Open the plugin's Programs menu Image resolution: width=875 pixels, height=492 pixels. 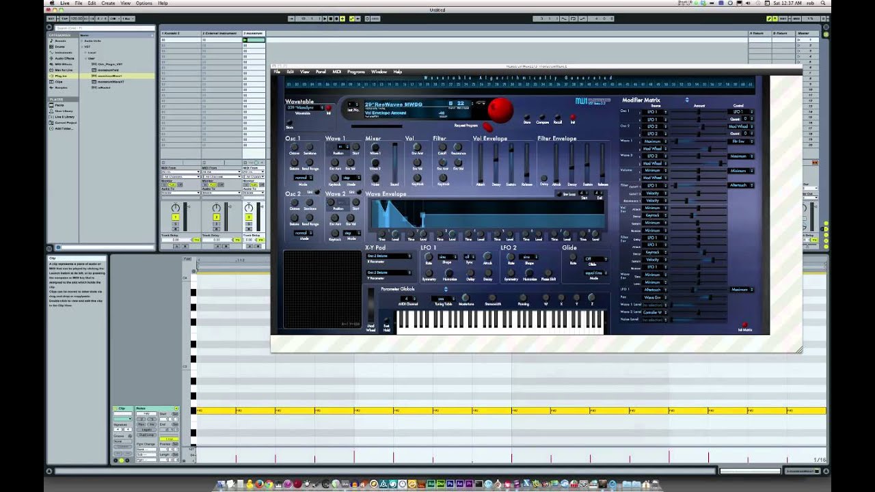356,72
